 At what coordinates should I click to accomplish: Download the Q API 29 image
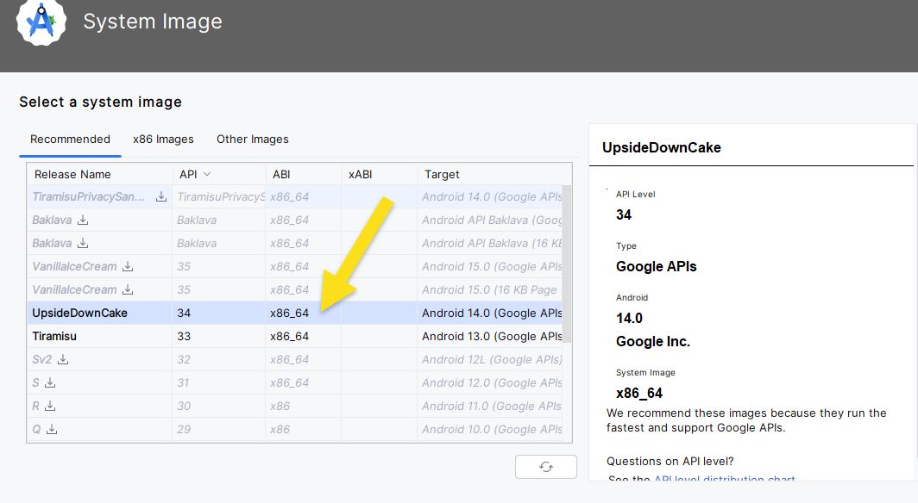tap(52, 430)
